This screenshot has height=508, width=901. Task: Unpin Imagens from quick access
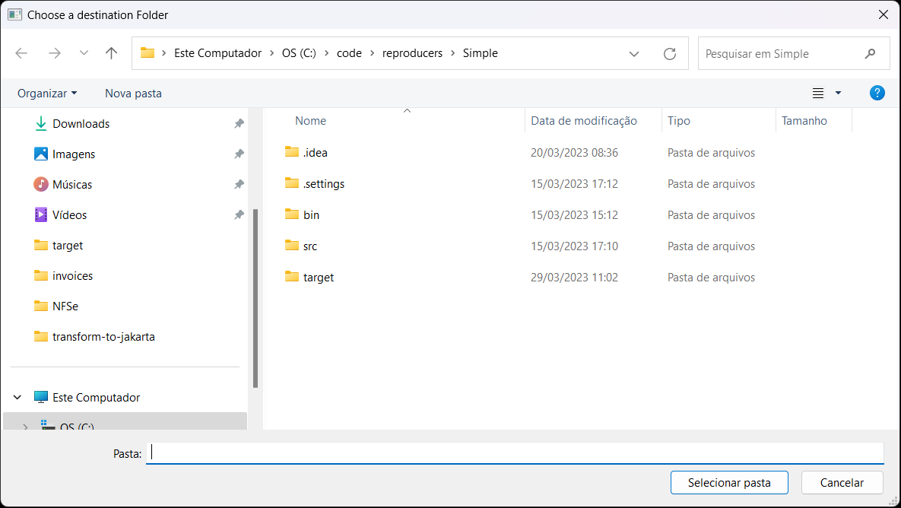tap(239, 154)
